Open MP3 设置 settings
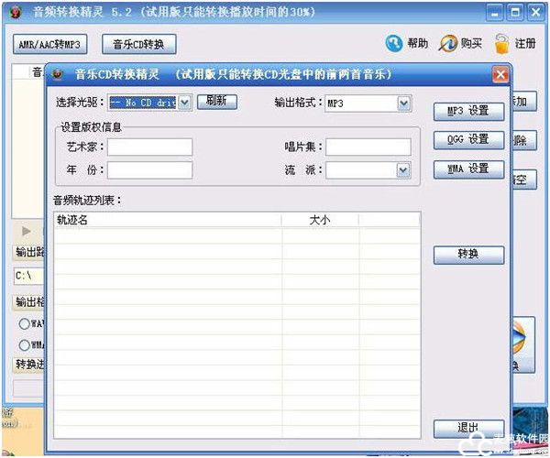This screenshot has width=550, height=458. click(x=468, y=112)
